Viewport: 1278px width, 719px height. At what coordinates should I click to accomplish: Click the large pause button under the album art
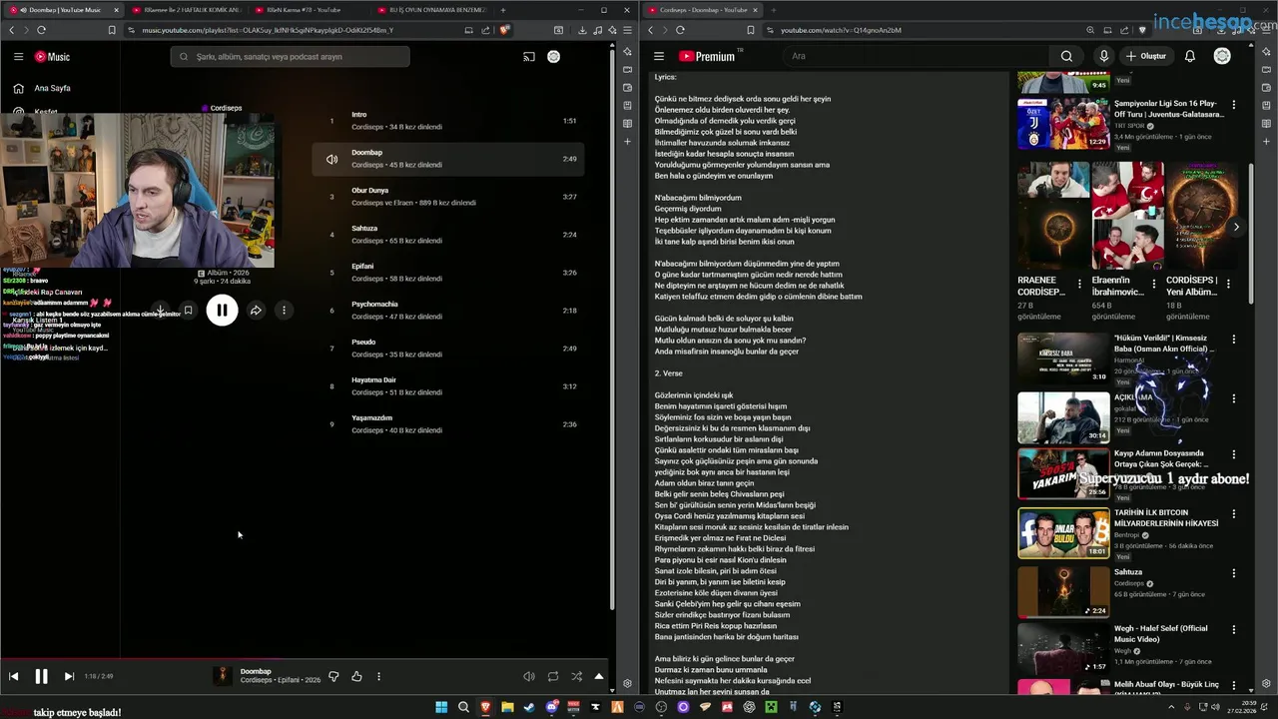(222, 311)
